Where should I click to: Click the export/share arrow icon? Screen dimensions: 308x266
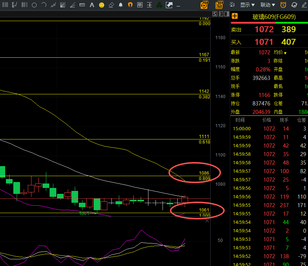169,5
